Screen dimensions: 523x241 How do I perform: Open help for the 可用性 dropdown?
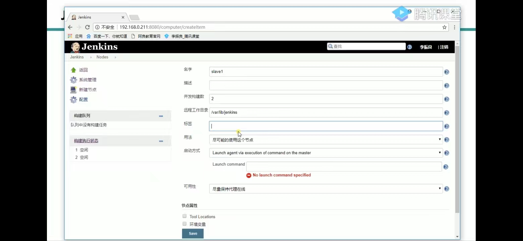click(447, 189)
